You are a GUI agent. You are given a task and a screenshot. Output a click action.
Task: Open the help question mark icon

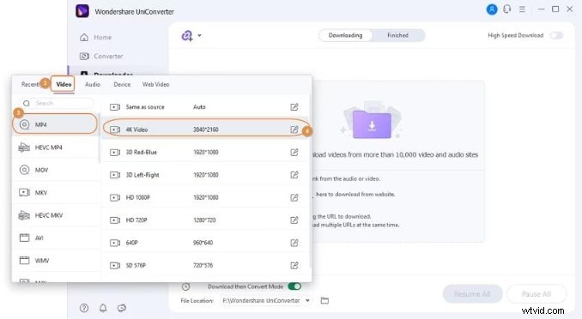(84, 308)
